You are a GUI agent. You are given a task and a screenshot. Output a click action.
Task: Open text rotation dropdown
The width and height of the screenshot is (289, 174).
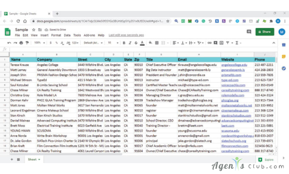(x=201, y=43)
